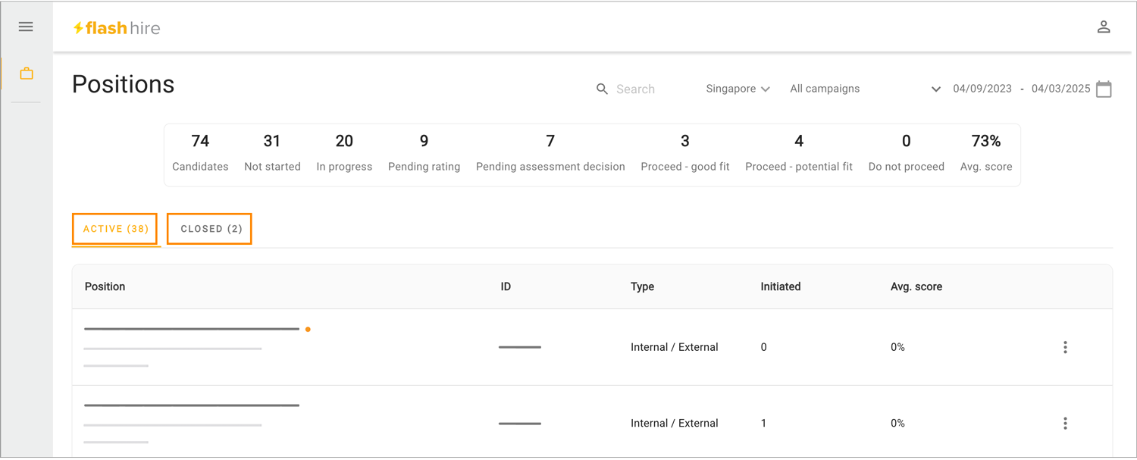Click the 74 Candidates stat

click(x=200, y=154)
